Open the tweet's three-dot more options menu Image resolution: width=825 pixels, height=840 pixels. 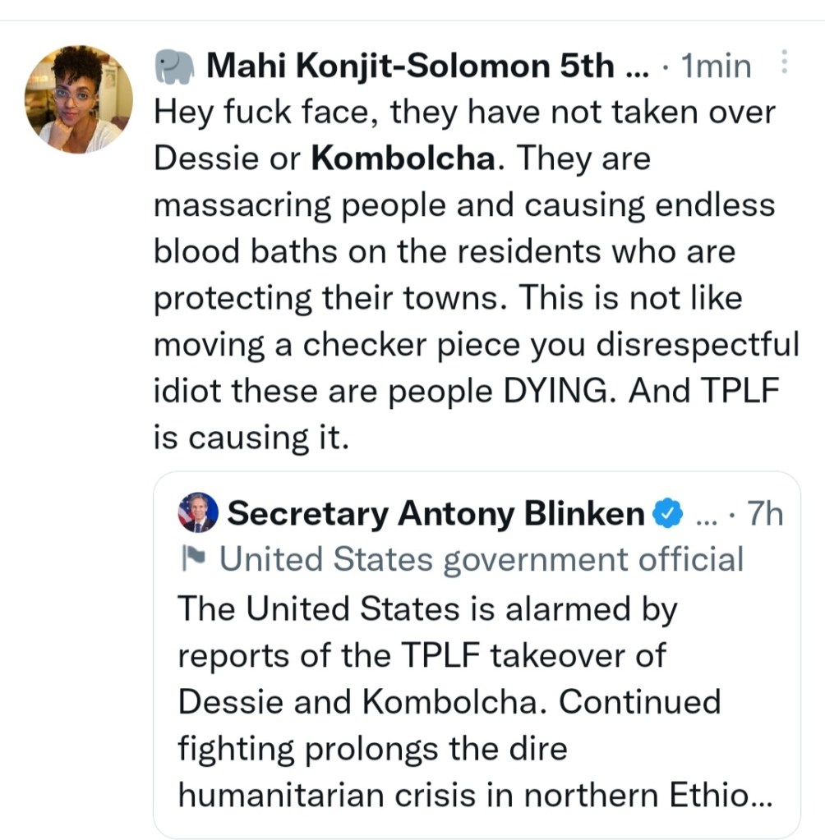784,63
